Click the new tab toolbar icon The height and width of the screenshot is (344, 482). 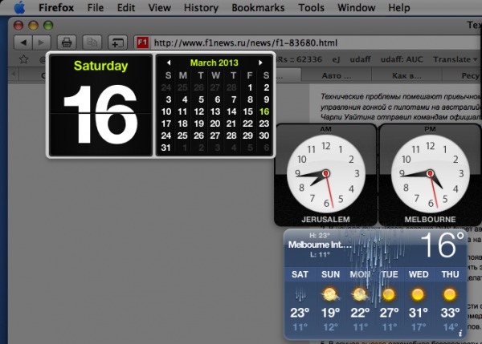point(117,42)
